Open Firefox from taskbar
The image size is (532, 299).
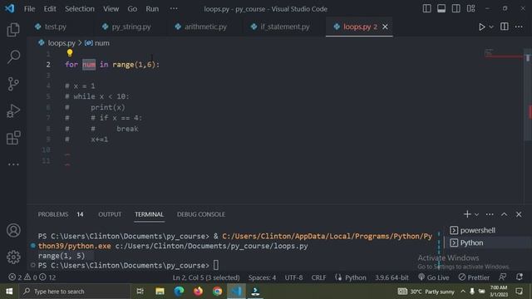[x=198, y=292]
